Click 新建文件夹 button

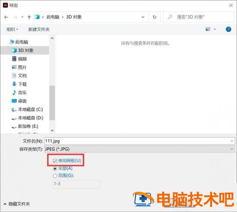pos(39,29)
